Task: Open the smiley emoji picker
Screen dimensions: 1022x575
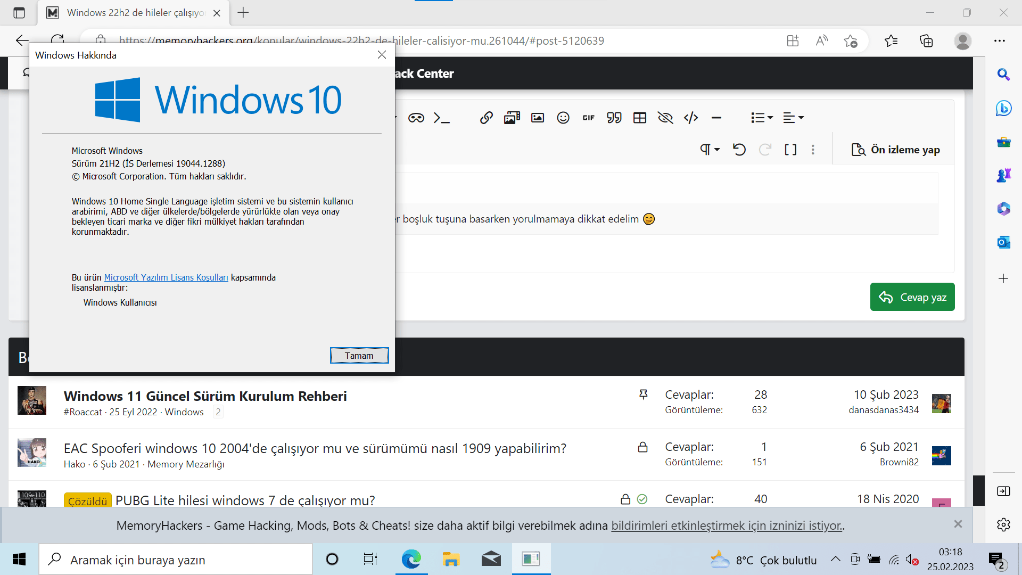Action: [x=563, y=118]
